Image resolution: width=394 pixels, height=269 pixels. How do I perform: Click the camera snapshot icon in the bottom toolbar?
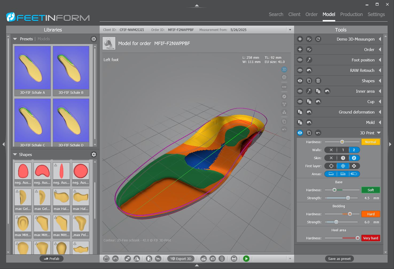pyautogui.click(x=213, y=259)
